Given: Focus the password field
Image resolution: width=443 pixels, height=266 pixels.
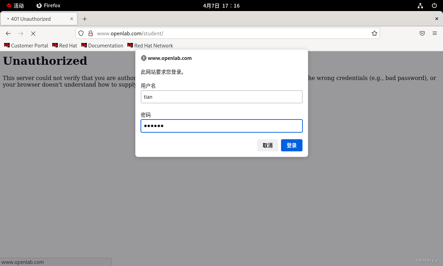Looking at the screenshot, I should point(221,126).
